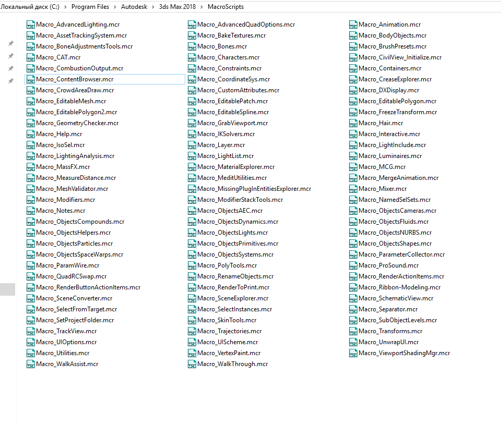
Task: Select Macro_AssetTrackingSystem.mcr file name
Action: (x=81, y=35)
